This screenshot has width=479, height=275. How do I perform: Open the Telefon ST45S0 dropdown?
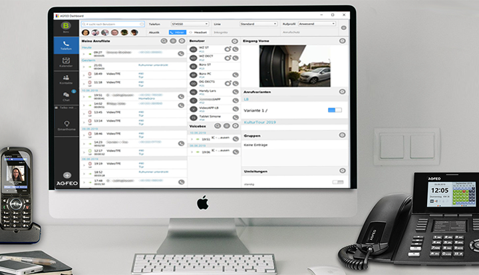click(189, 23)
